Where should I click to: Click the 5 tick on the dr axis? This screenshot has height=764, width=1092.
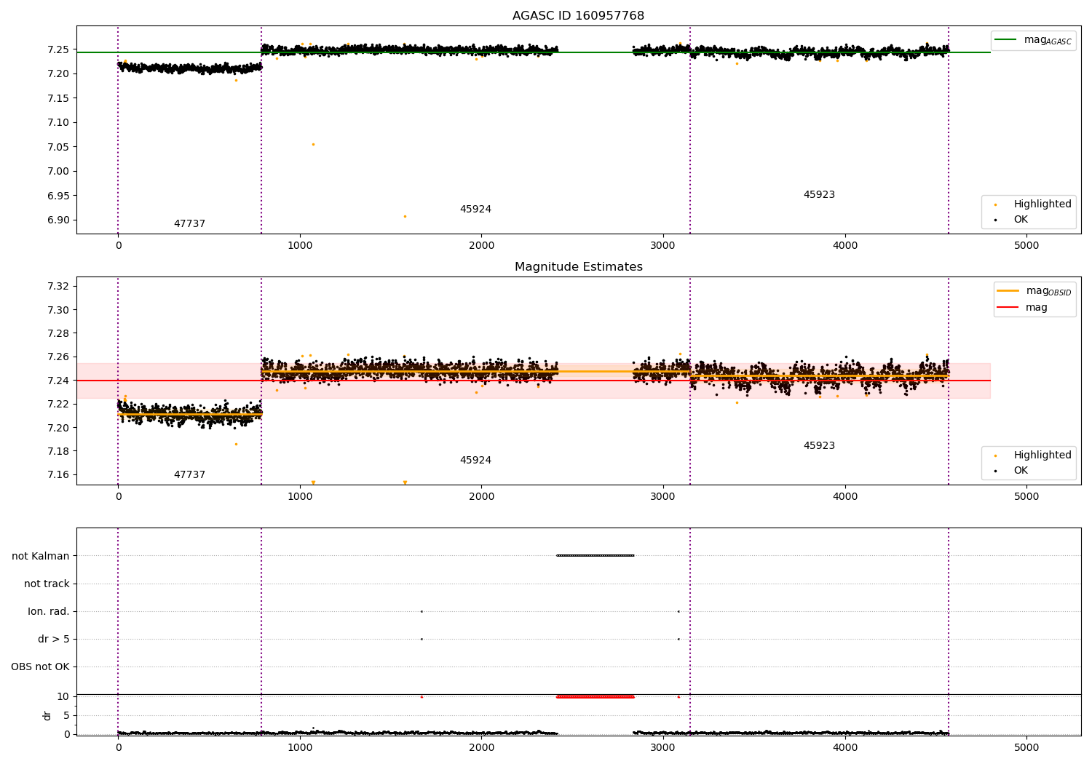(x=66, y=715)
